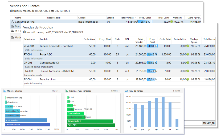The height and width of the screenshot is (136, 221).
Task: Click Prancha pinus product name in table
Action: point(48,79)
